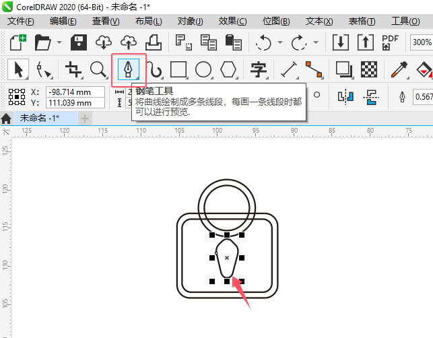Expand the Open file dropdown arrow

(x=59, y=42)
